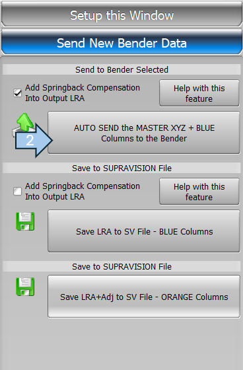Open help for the SUPRAVISION save feature
The image size is (243, 370).
point(199,192)
